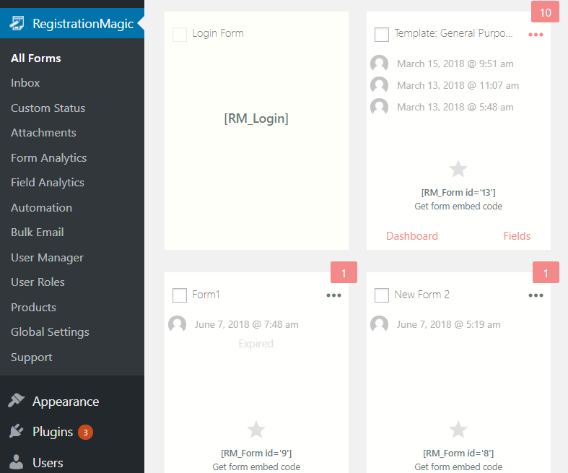This screenshot has width=568, height=473.
Task: Star the Template General Purpose form
Action: (458, 169)
